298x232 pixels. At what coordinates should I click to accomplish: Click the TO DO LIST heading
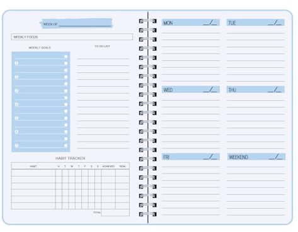point(102,46)
